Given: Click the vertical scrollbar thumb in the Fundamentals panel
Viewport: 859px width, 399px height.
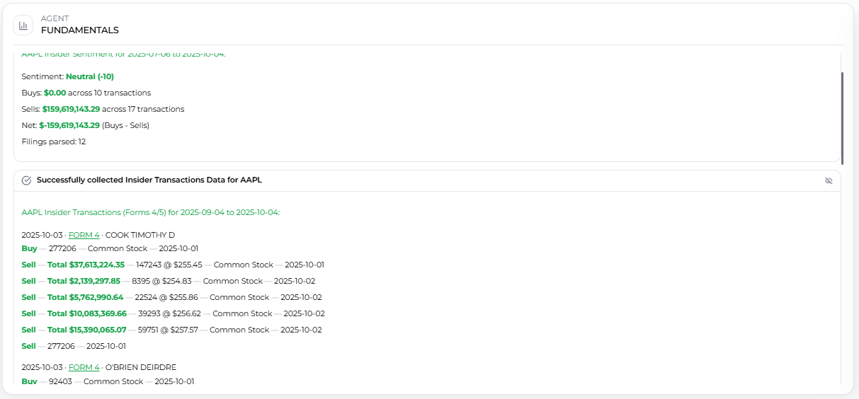Looking at the screenshot, I should (842, 117).
